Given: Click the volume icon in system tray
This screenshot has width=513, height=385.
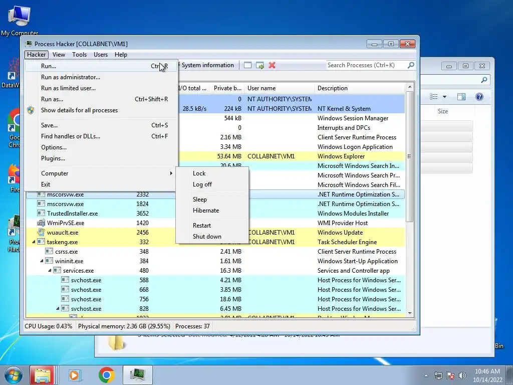Looking at the screenshot, I should click(x=462, y=375).
